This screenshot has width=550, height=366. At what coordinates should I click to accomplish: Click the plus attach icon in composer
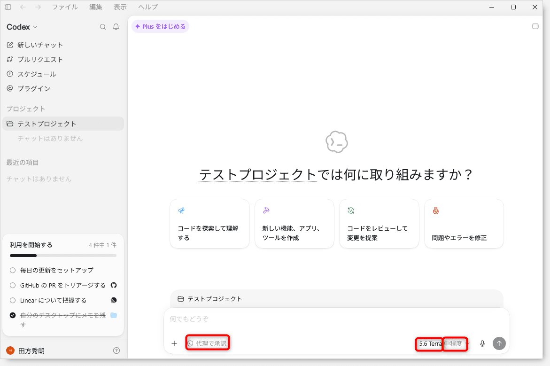coord(174,343)
